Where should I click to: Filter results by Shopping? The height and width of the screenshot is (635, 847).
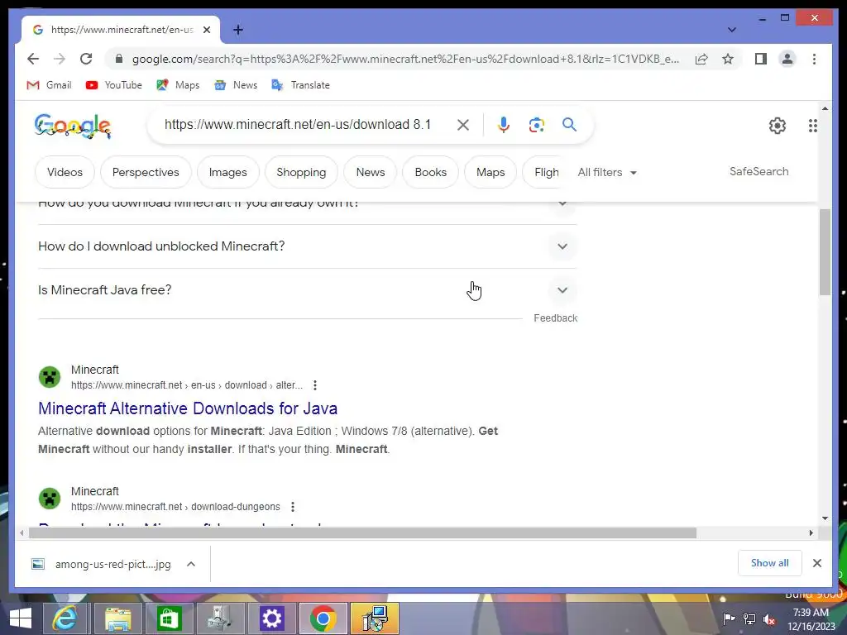301,172
